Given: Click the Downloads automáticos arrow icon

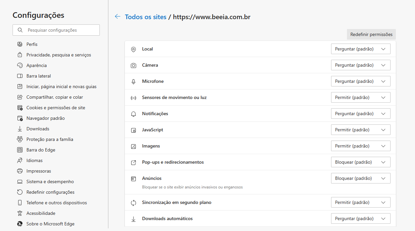Looking at the screenshot, I should pos(133,219).
